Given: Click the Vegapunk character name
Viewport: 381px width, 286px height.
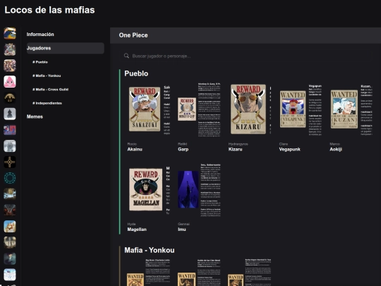Looking at the screenshot, I should [290, 149].
